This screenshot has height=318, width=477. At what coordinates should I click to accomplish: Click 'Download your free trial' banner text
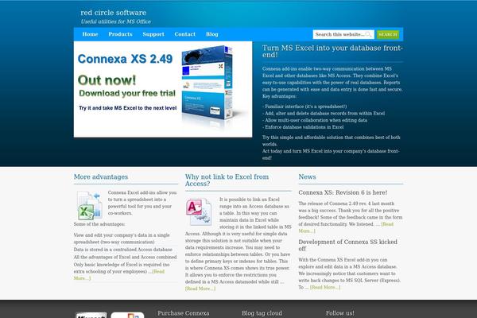(127, 94)
